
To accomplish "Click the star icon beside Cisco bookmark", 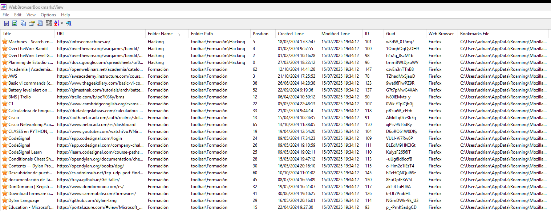I will coord(5,118).
